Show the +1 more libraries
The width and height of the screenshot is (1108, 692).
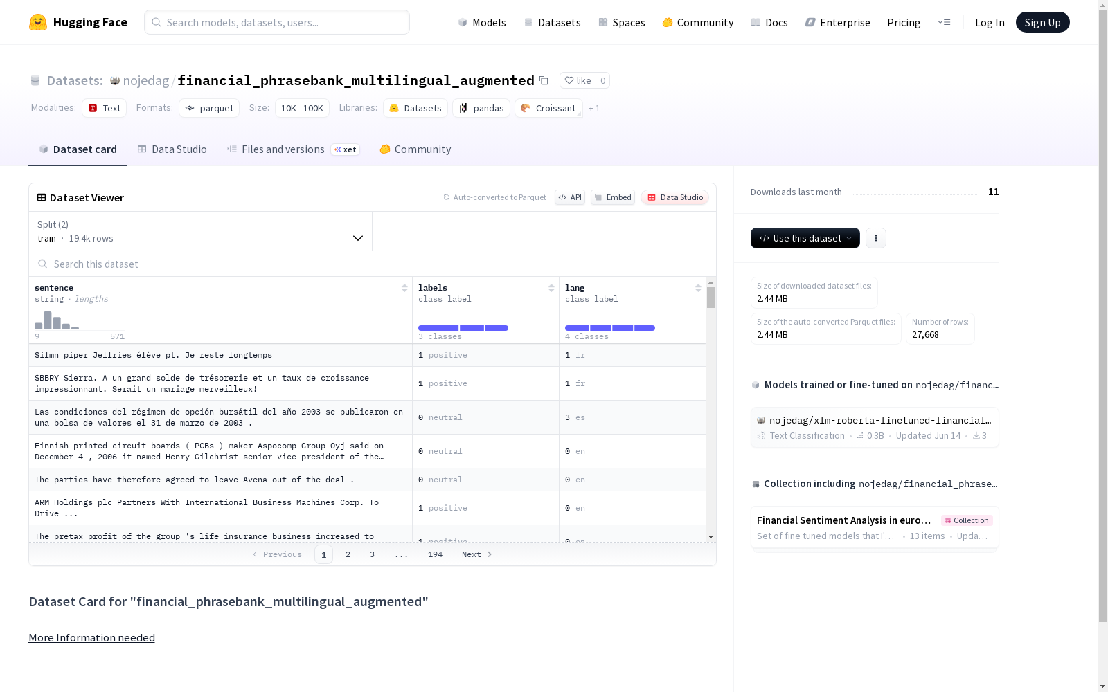(x=594, y=108)
